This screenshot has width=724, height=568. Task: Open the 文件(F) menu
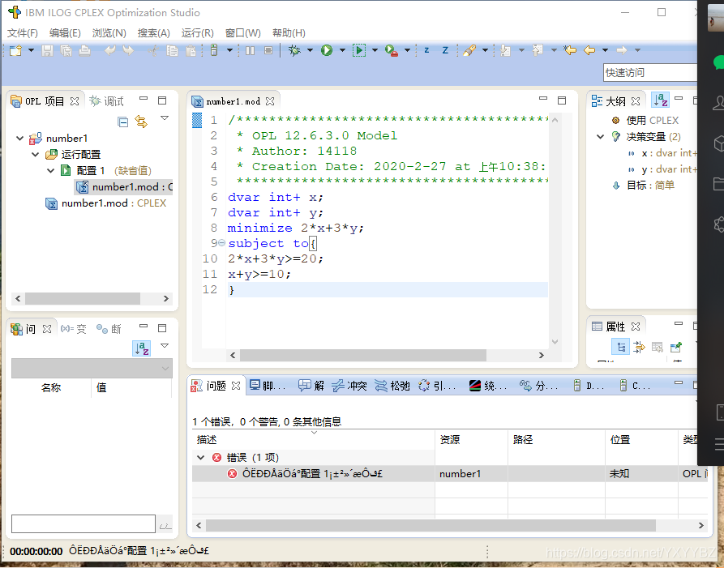click(x=23, y=33)
